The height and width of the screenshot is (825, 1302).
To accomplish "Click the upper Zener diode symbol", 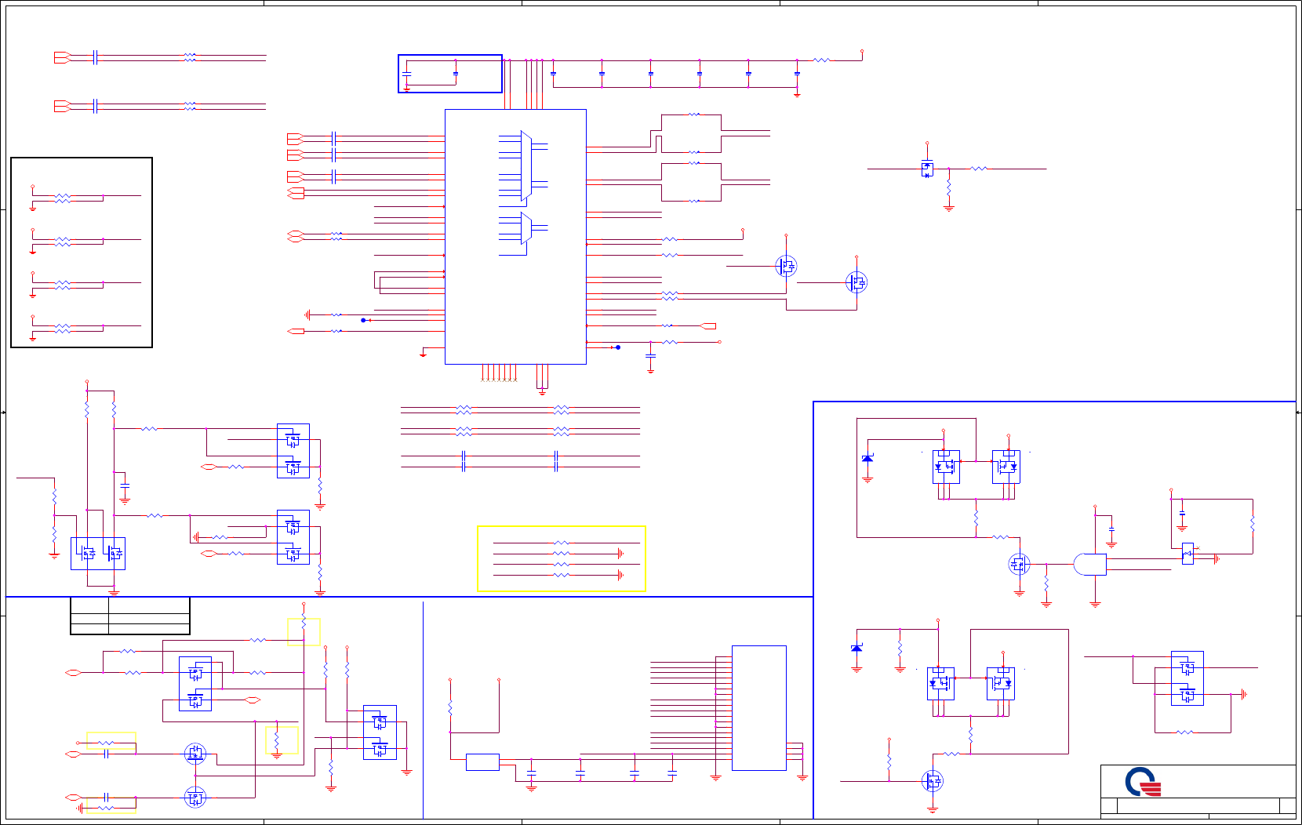I will coord(867,458).
